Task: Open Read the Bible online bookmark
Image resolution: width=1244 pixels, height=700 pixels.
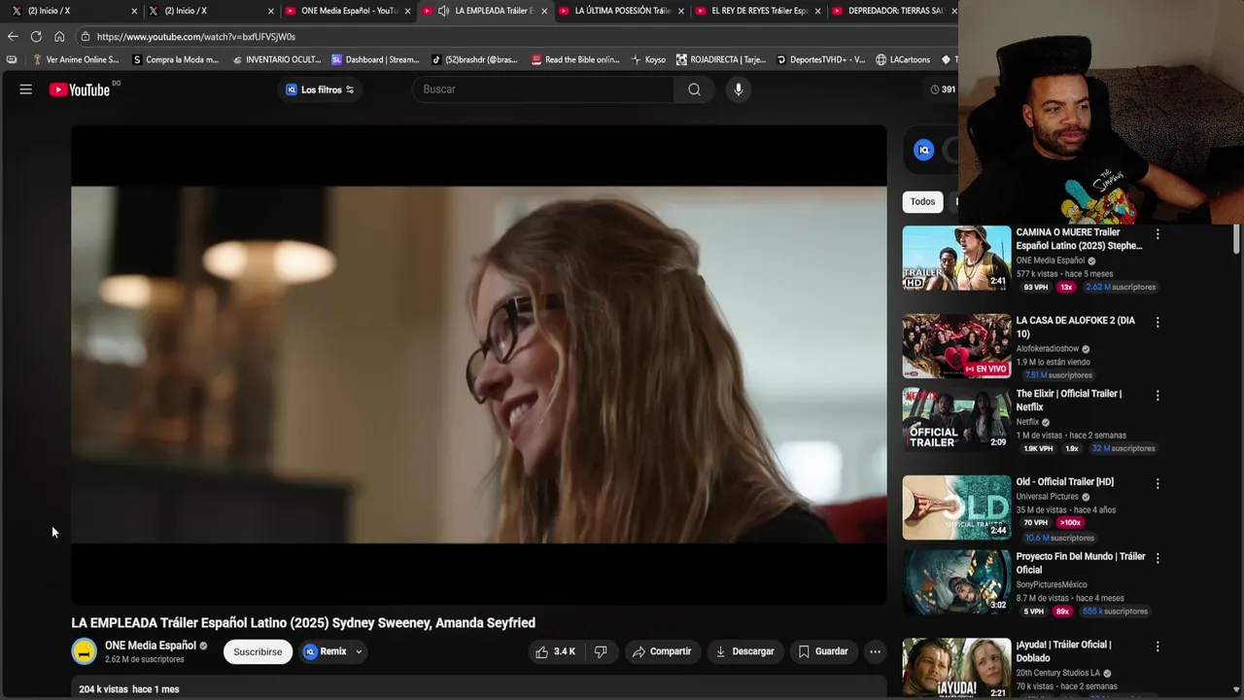Action: point(575,59)
